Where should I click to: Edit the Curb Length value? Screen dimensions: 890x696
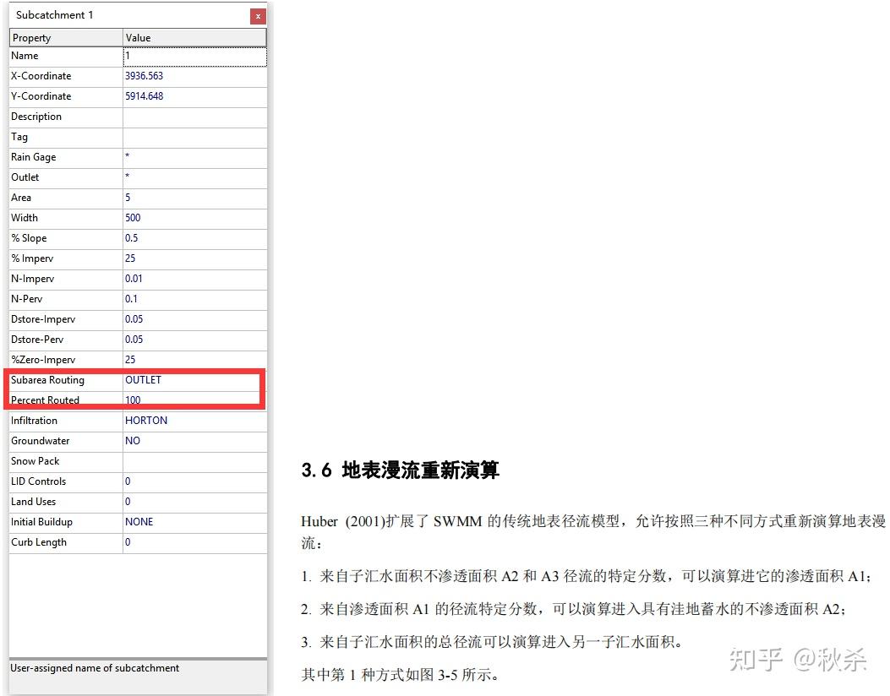pyautogui.click(x=194, y=542)
